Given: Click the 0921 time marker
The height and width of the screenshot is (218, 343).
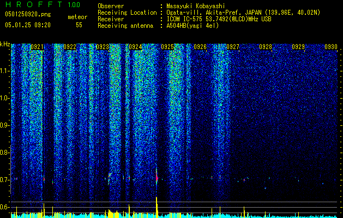Looking at the screenshot, I should coord(37,47).
